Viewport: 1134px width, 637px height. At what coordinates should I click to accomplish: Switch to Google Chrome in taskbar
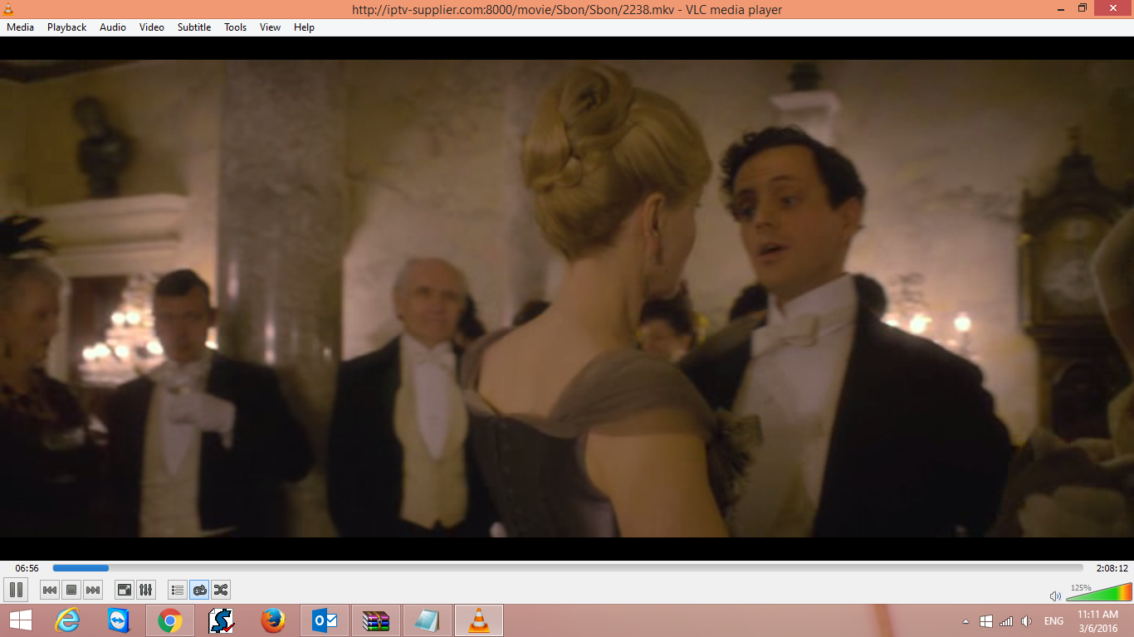click(x=170, y=620)
